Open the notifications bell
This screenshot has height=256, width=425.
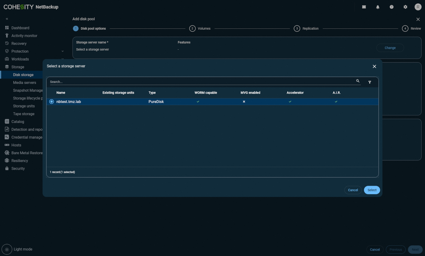(x=378, y=7)
